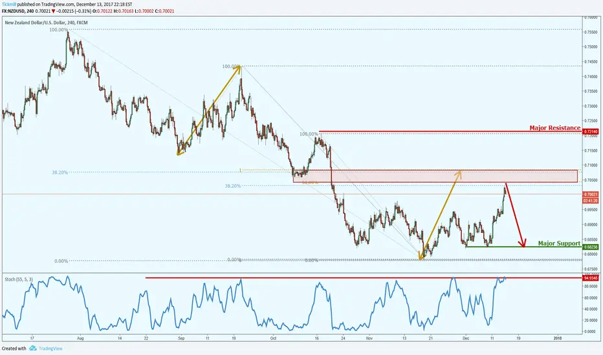The height and width of the screenshot is (355, 603).
Task: Click the 0.72500 price axis label
Action: click(x=591, y=121)
